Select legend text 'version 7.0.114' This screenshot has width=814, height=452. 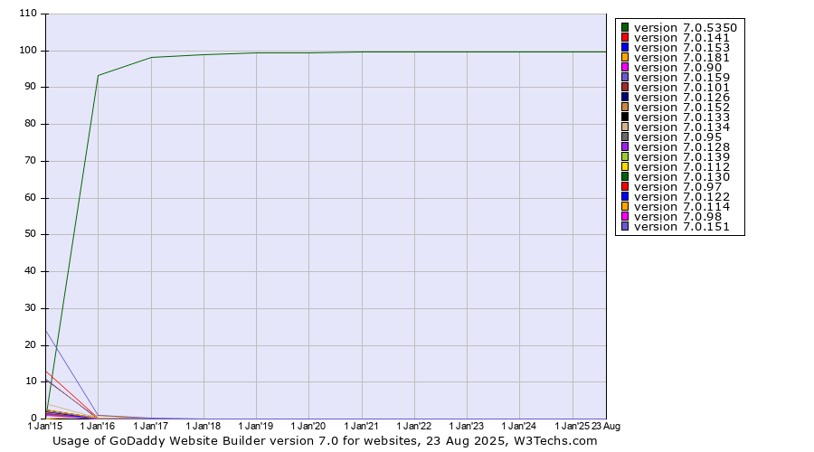(x=682, y=206)
